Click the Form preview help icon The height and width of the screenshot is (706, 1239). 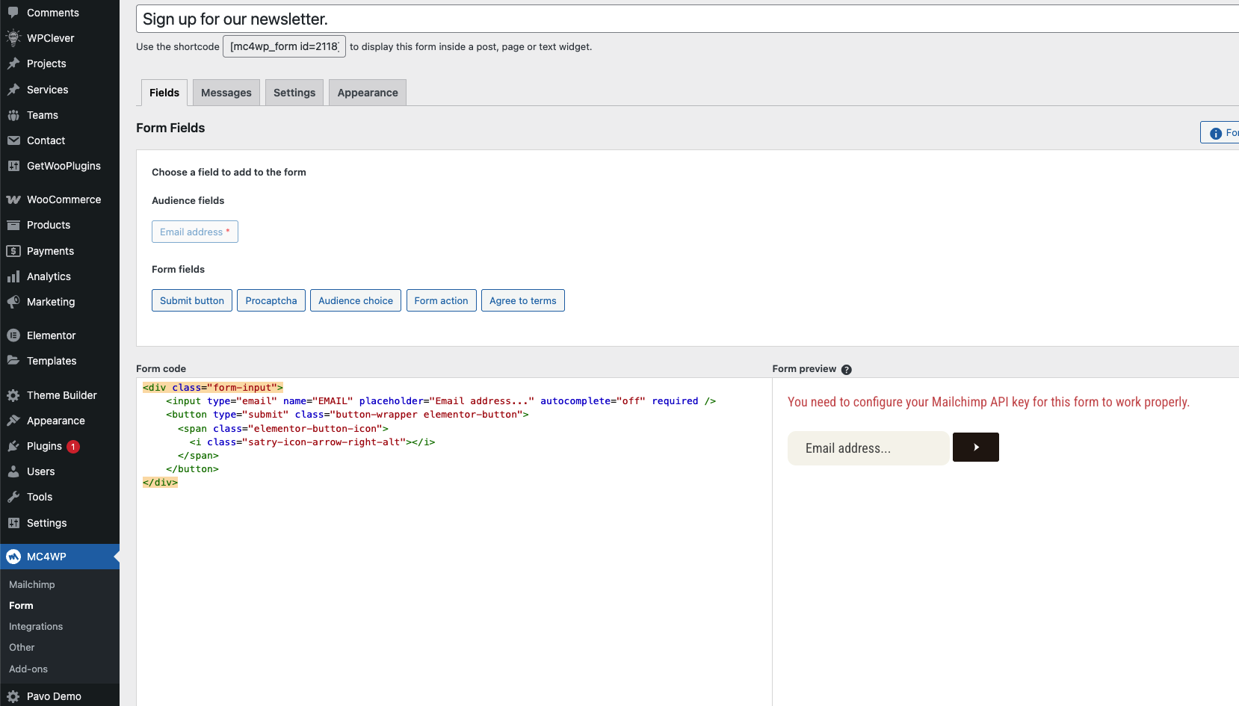[846, 369]
